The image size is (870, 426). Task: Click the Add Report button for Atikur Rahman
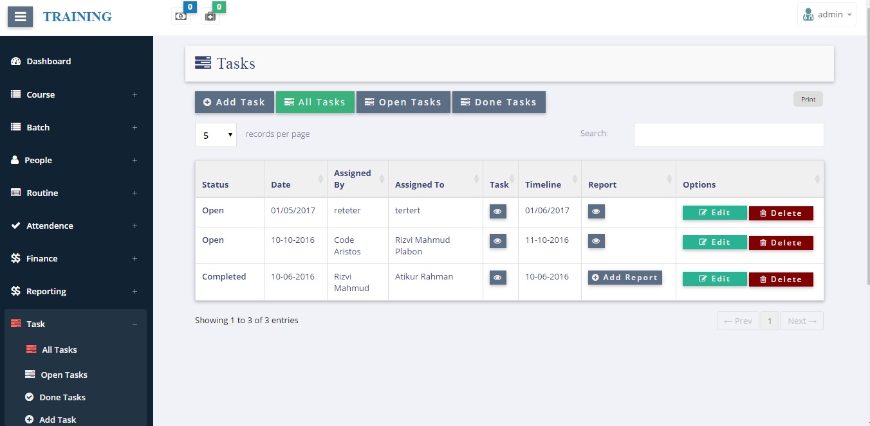[624, 278]
